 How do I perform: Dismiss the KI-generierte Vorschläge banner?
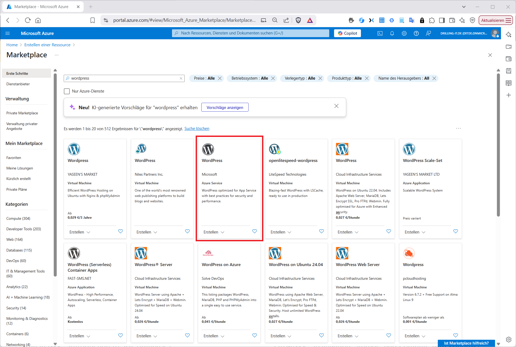(336, 106)
